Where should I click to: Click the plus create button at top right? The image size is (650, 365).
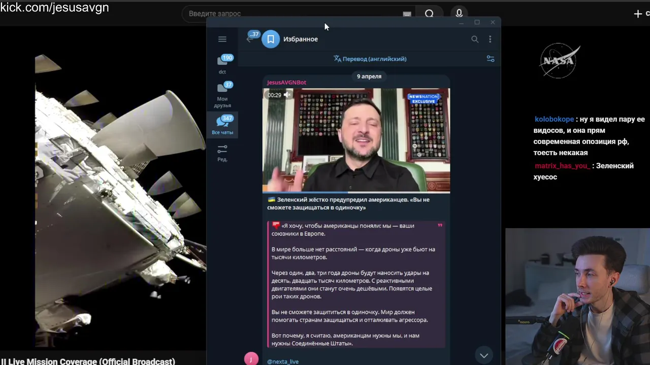(638, 14)
